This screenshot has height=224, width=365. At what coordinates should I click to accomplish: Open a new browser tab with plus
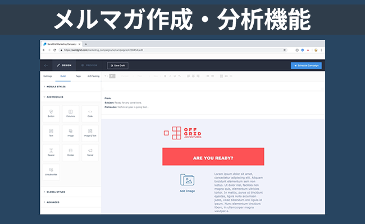coord(86,44)
